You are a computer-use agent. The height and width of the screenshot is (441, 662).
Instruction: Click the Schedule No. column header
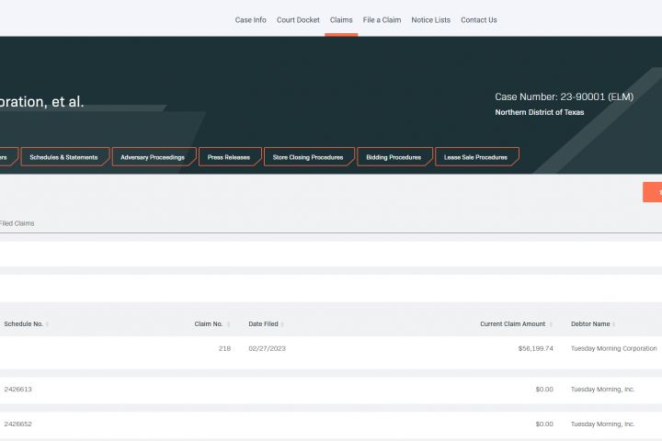[x=24, y=323]
